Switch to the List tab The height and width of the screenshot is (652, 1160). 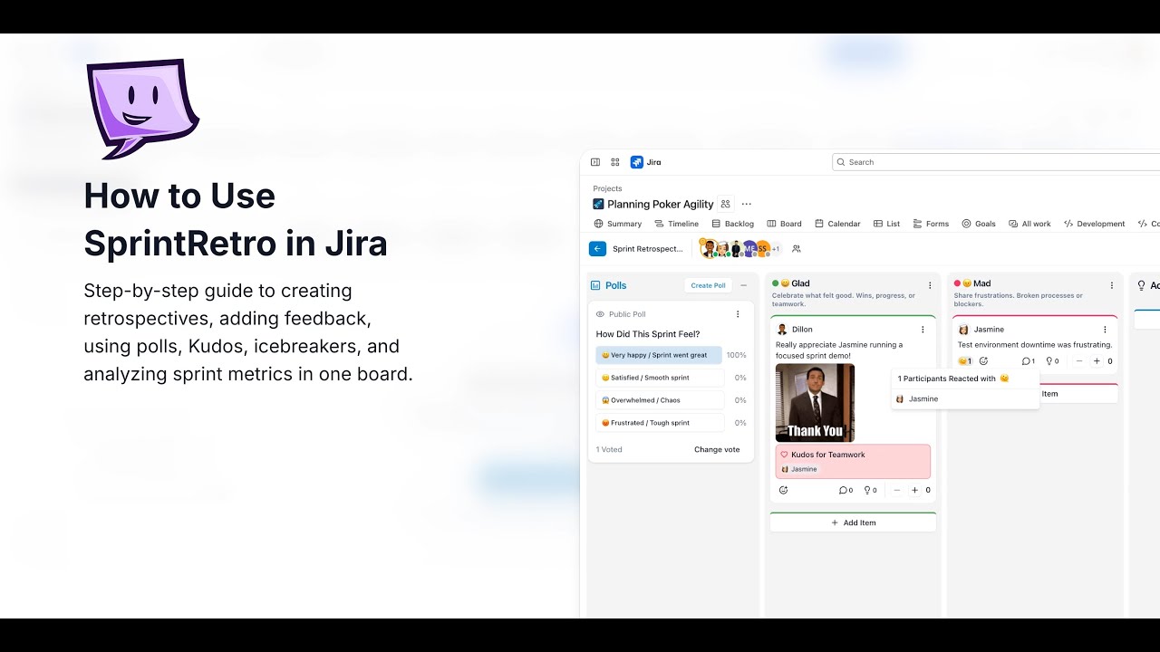pos(887,224)
